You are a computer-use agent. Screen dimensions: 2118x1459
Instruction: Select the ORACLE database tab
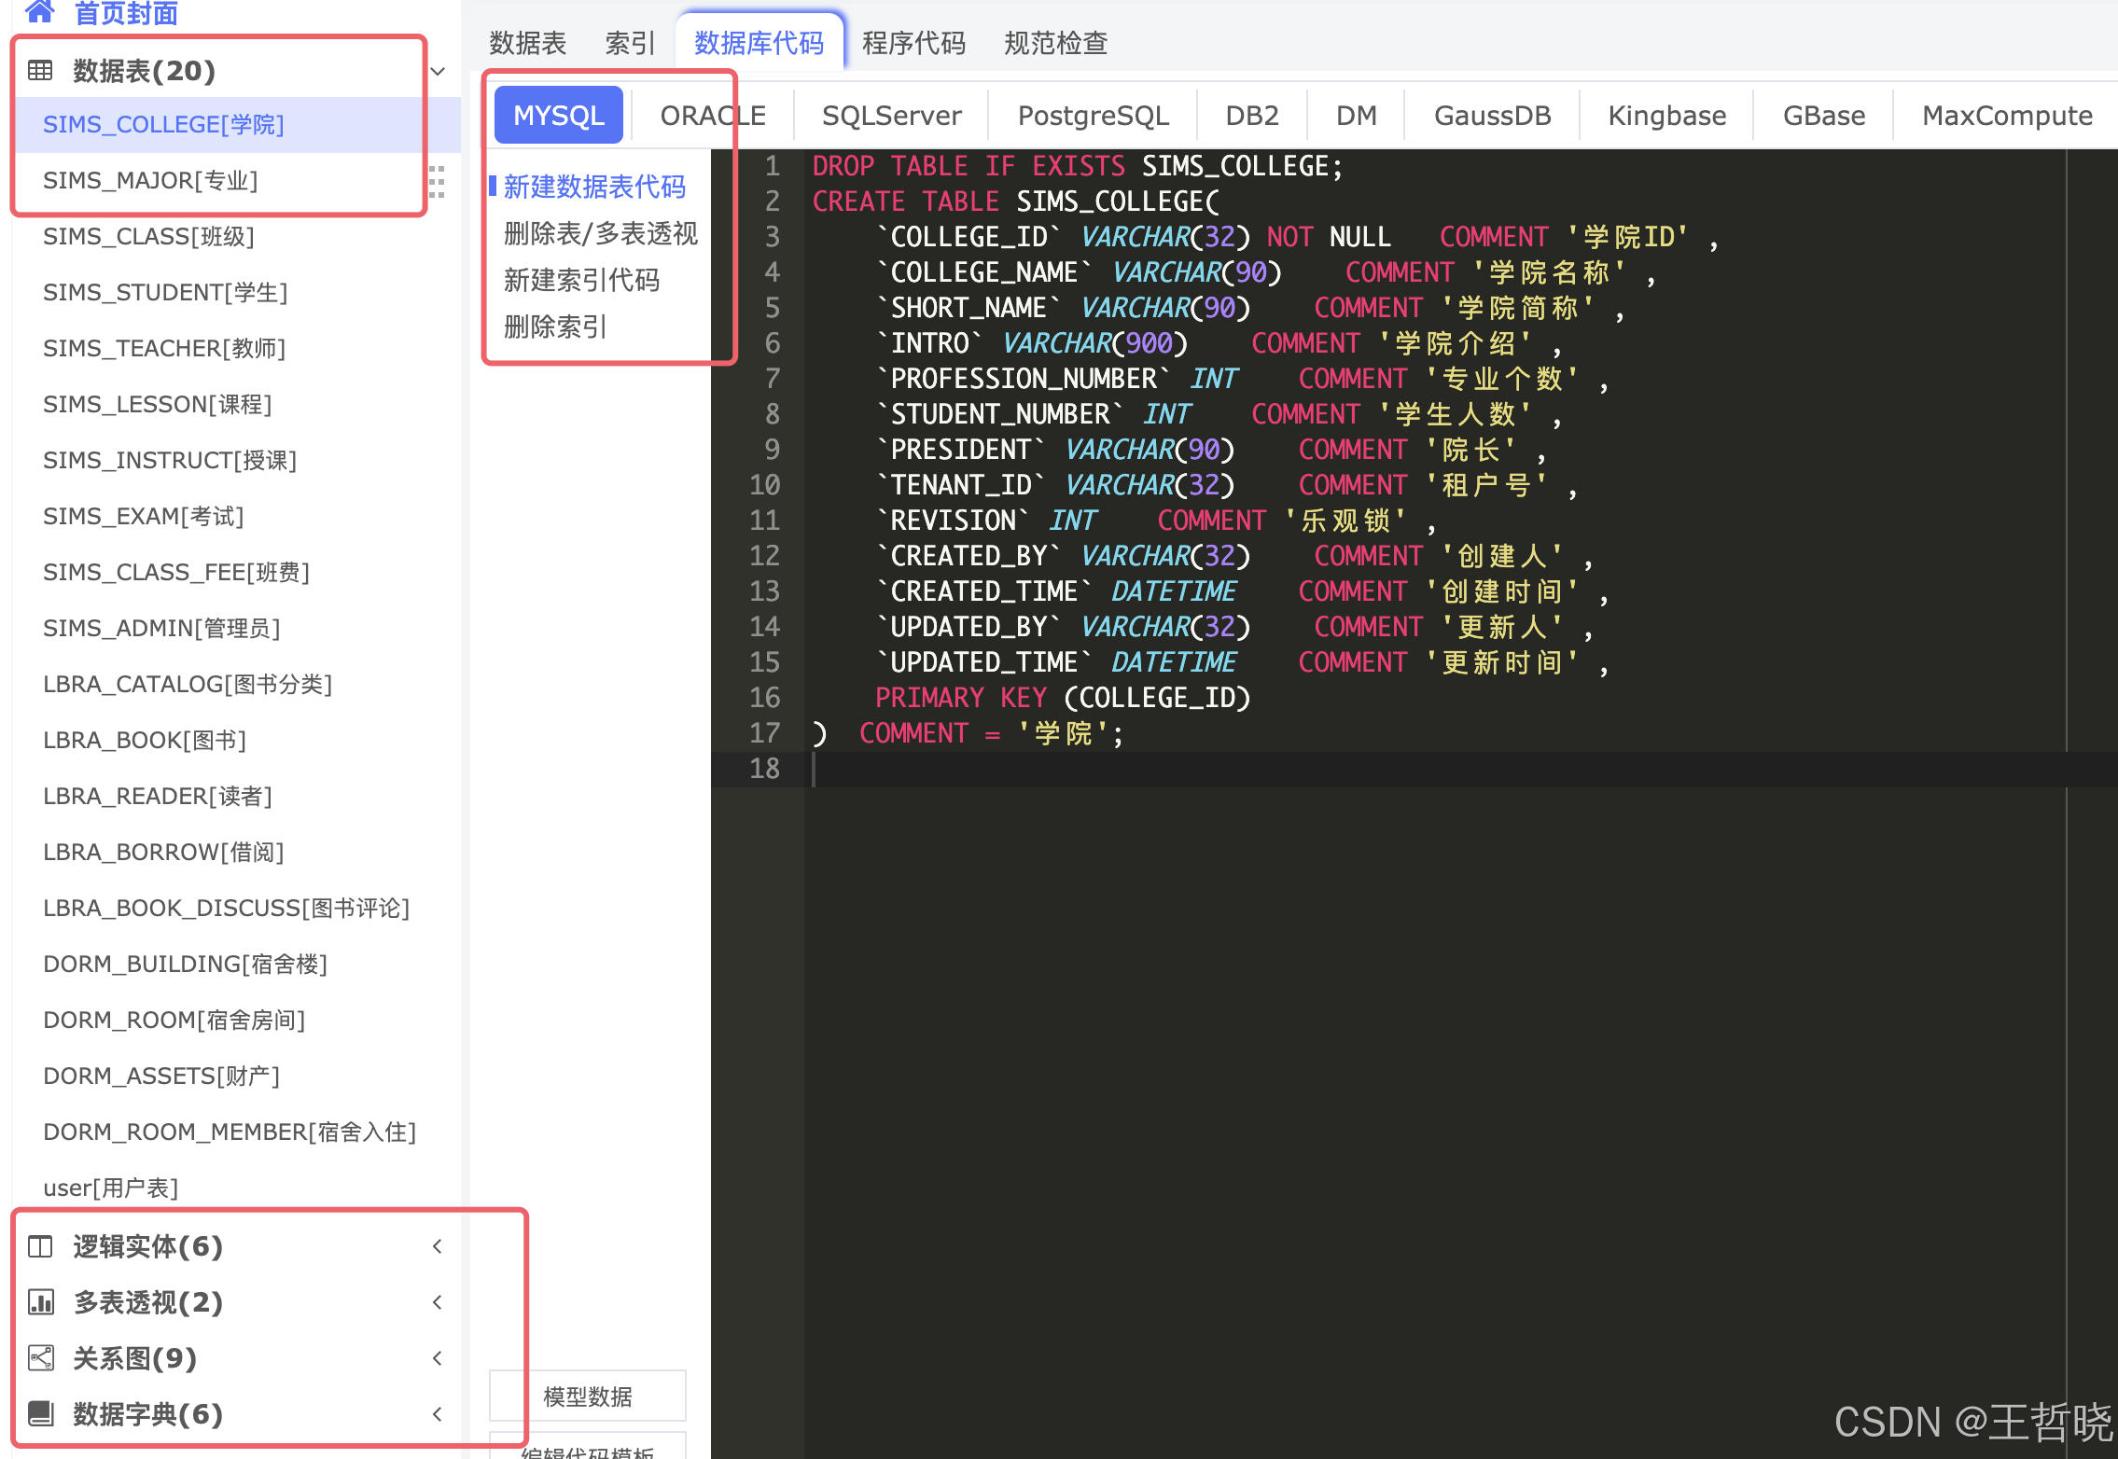(713, 116)
